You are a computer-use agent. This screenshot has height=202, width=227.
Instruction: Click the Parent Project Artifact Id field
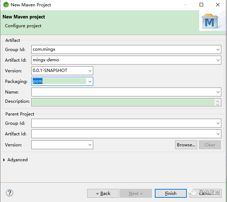pos(126,134)
